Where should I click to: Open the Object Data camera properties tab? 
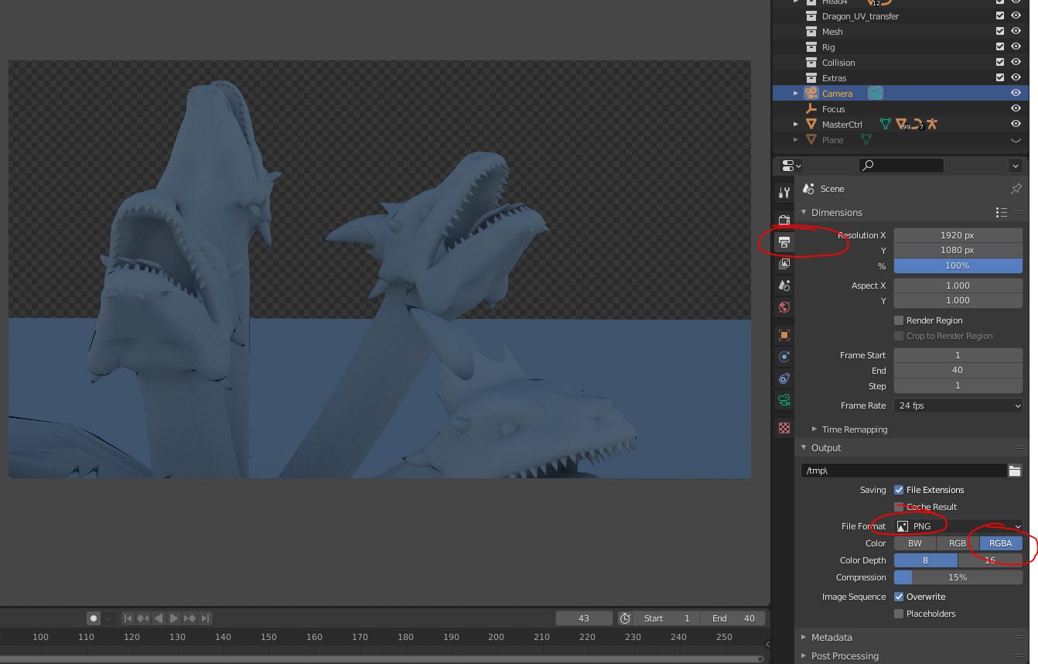(x=784, y=400)
